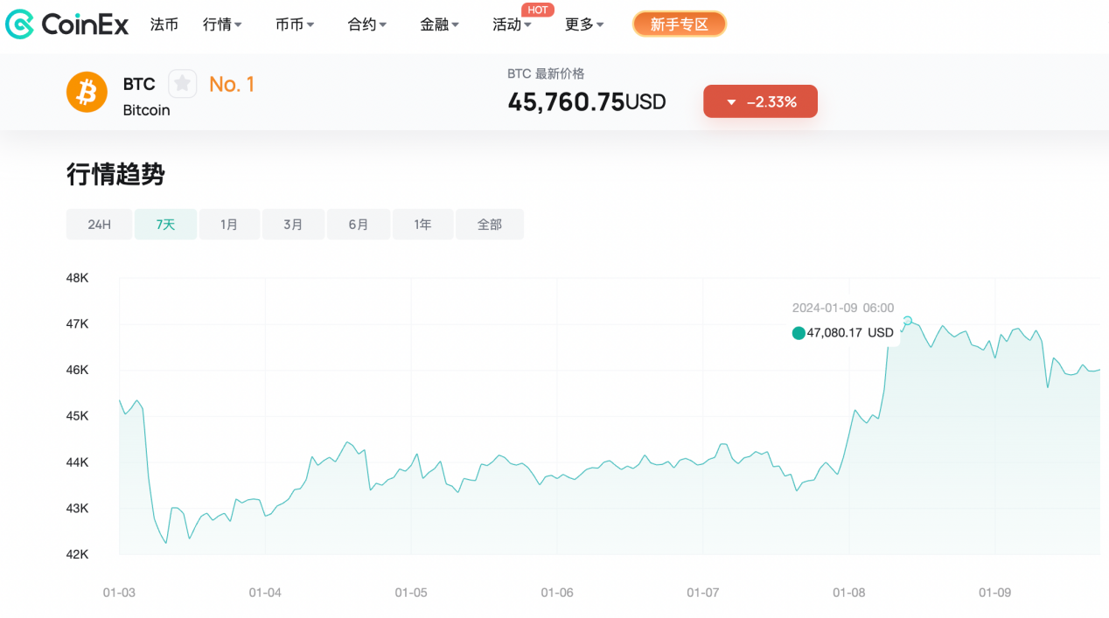Select the 24H time range tab

coord(99,225)
